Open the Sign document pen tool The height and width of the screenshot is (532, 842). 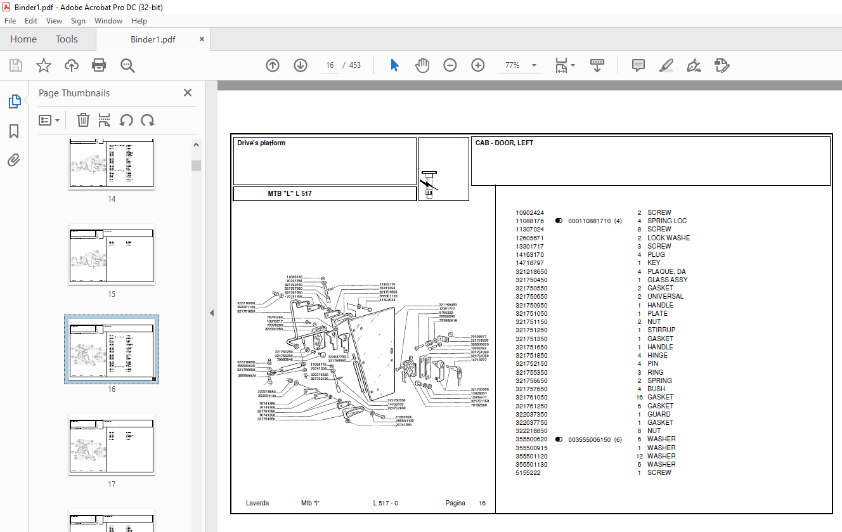pos(694,65)
